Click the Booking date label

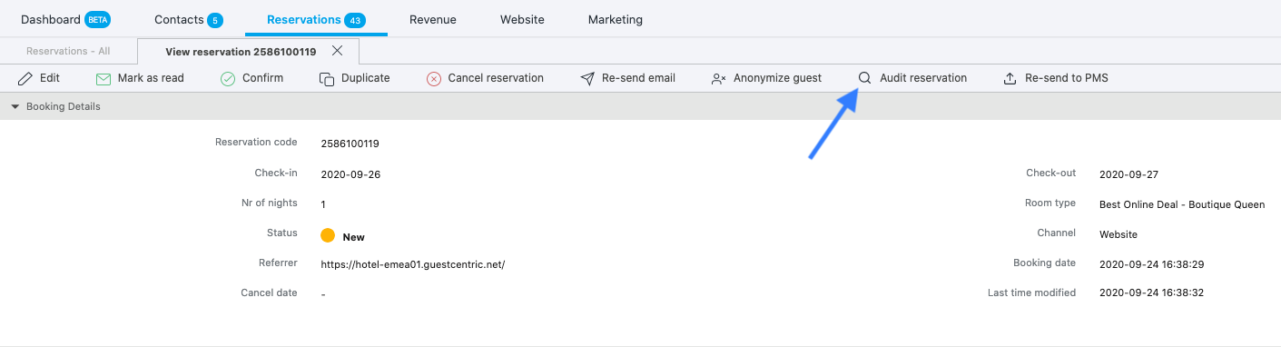(1044, 263)
